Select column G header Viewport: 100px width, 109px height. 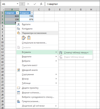[81, 10]
